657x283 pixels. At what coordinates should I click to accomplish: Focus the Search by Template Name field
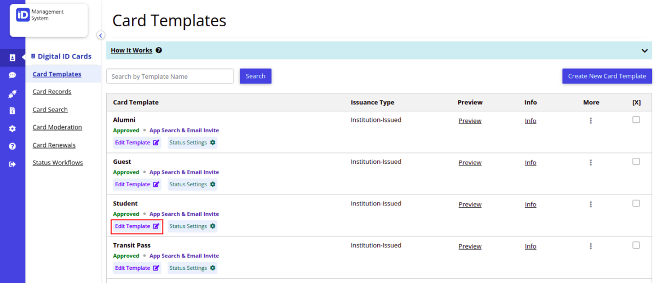(170, 76)
